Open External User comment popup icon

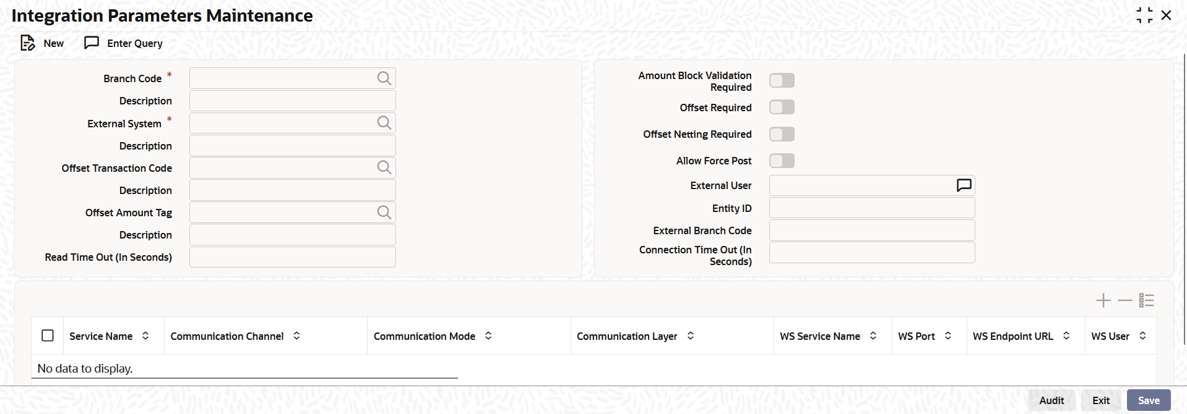[x=964, y=185]
